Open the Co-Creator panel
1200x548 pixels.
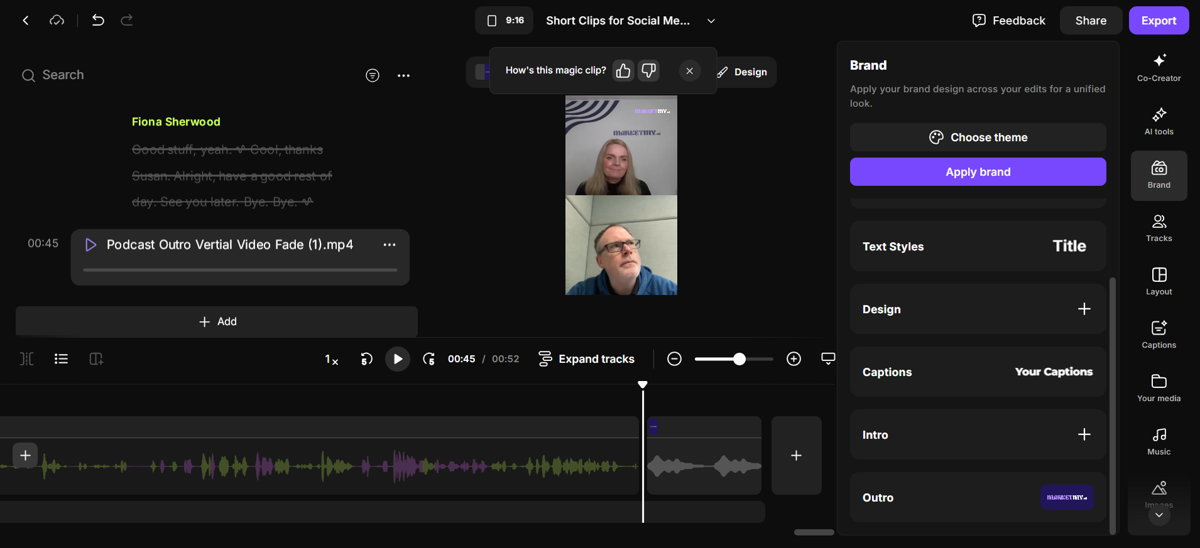[x=1159, y=68]
